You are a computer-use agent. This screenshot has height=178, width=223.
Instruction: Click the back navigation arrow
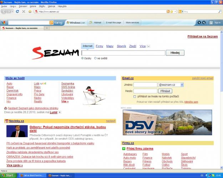pyautogui.click(x=4, y=11)
